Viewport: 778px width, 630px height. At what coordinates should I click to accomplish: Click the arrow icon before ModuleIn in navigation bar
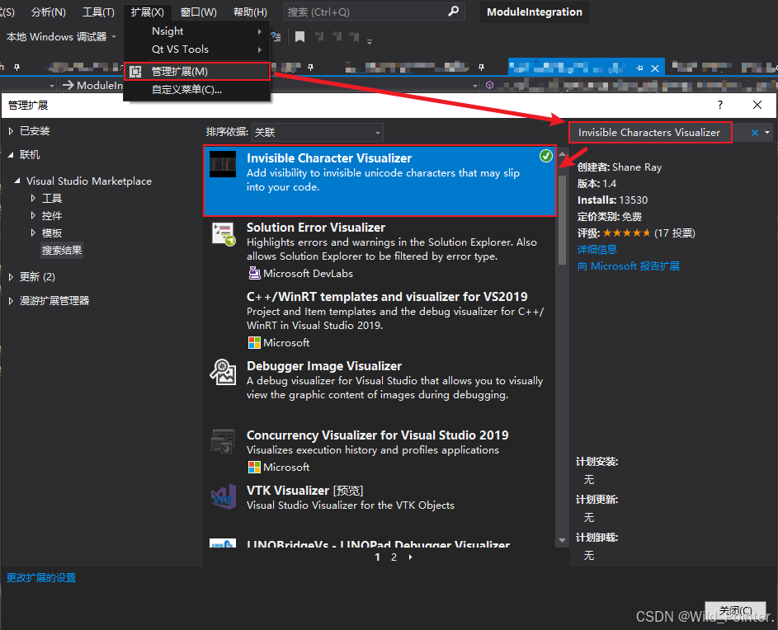[68, 85]
